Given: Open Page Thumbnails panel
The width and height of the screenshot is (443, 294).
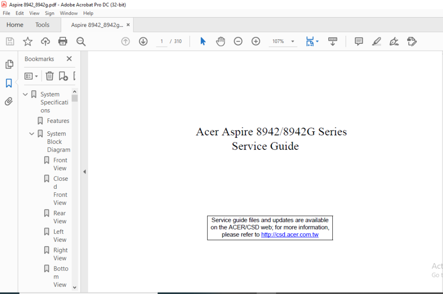Looking at the screenshot, I should tap(9, 64).
